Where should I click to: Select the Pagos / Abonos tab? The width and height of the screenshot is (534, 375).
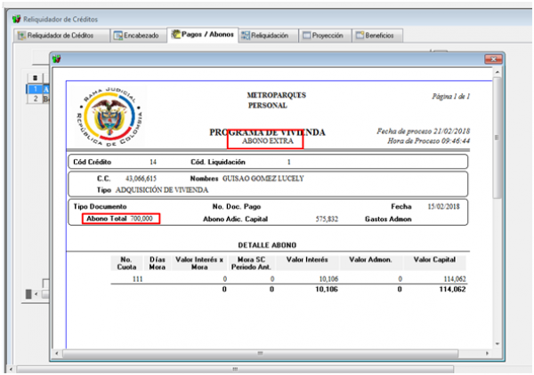203,35
